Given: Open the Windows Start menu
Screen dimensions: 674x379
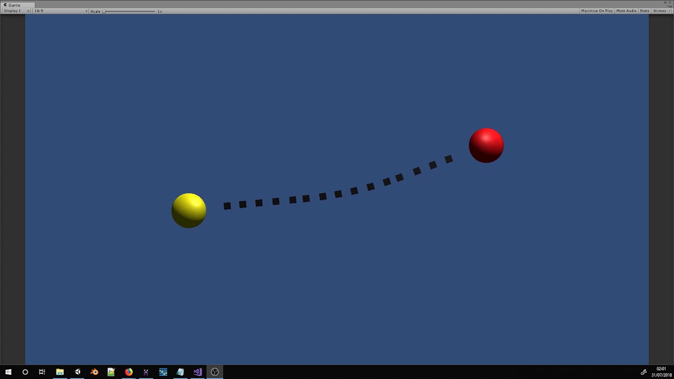Looking at the screenshot, I should click(8, 372).
